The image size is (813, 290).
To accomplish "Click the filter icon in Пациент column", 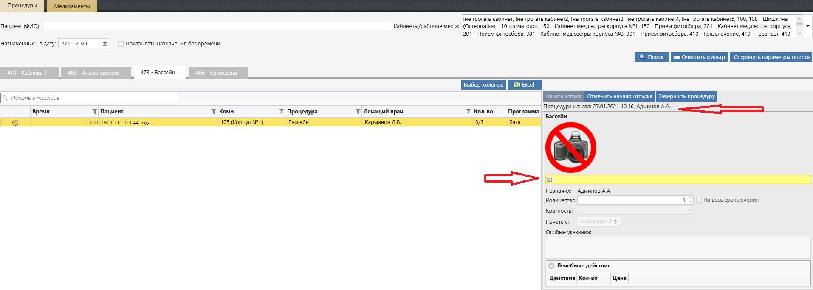I will 213,111.
